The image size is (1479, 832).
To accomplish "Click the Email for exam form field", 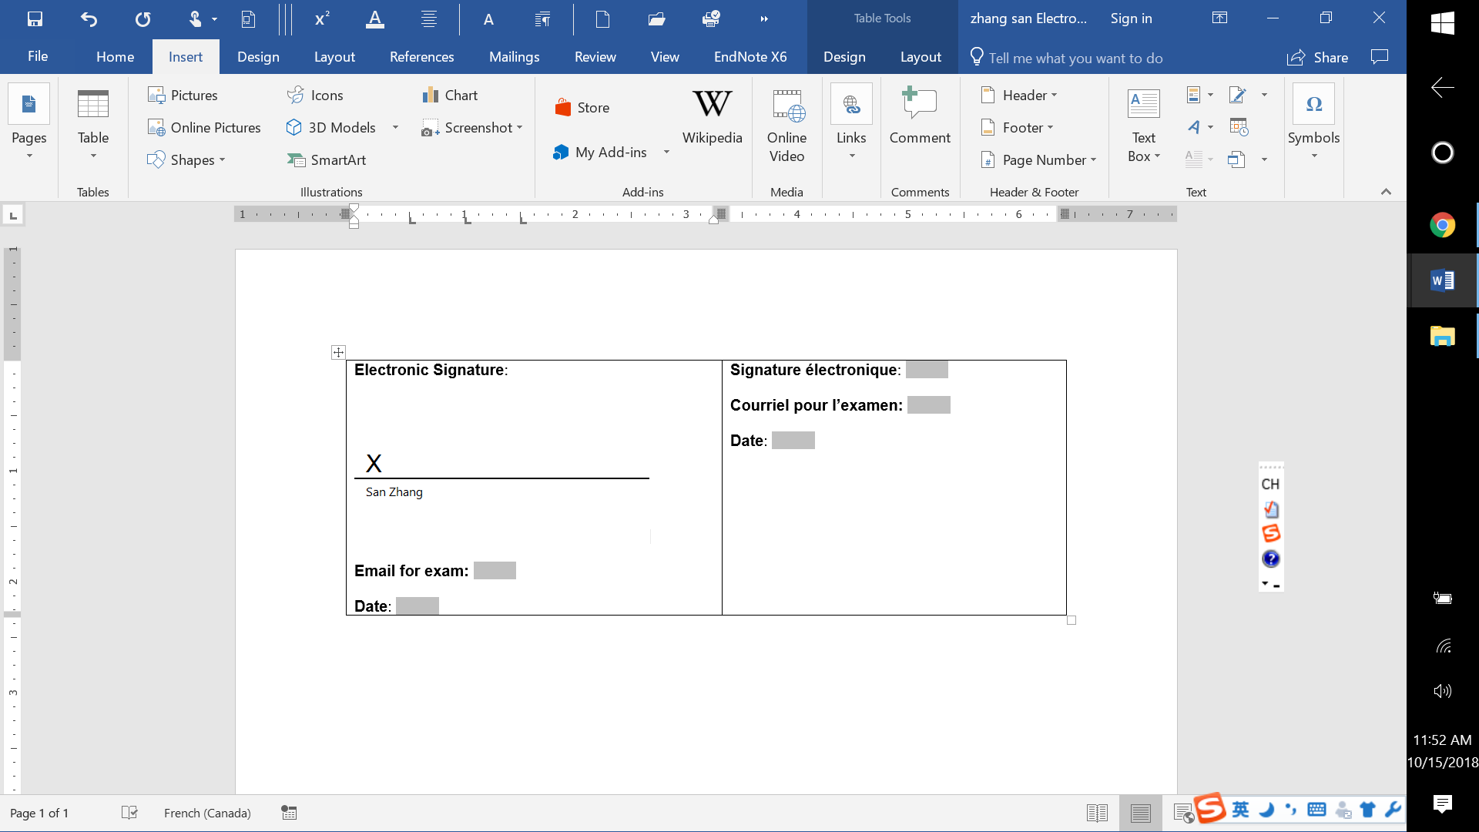I will (x=495, y=571).
